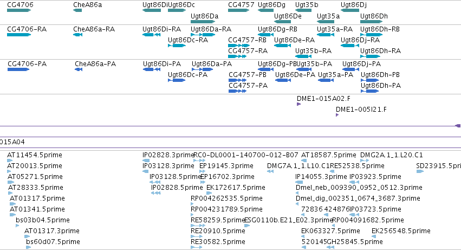
Task: Click transcript Ugt86Di-RA
Action: click(x=152, y=35)
